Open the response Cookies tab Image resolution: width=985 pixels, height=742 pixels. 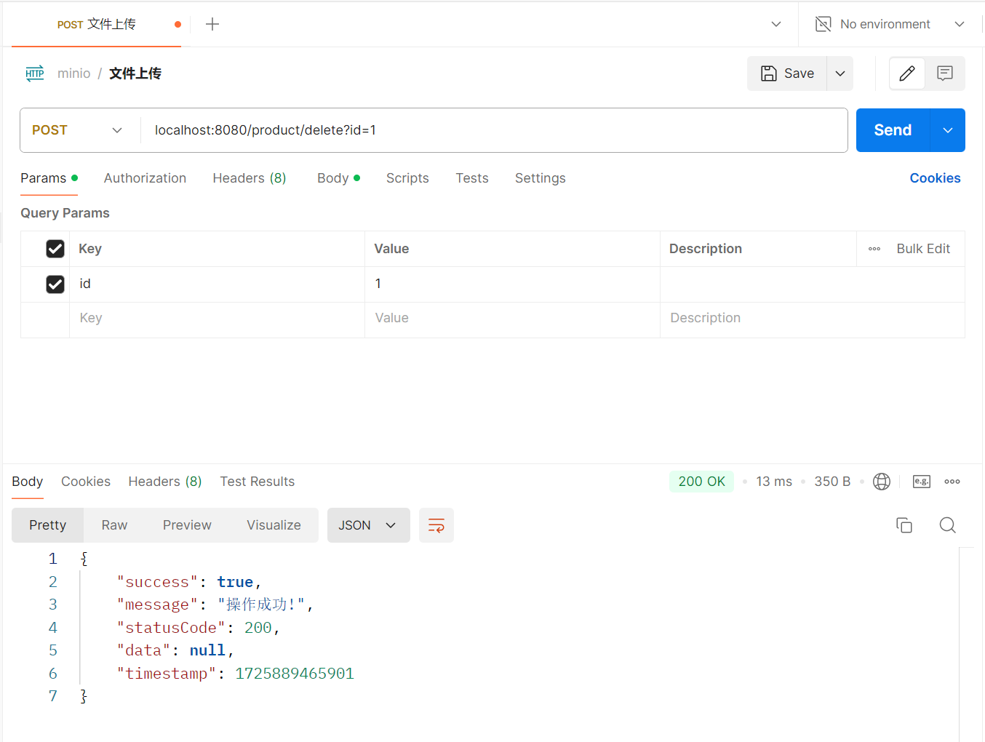click(x=86, y=482)
